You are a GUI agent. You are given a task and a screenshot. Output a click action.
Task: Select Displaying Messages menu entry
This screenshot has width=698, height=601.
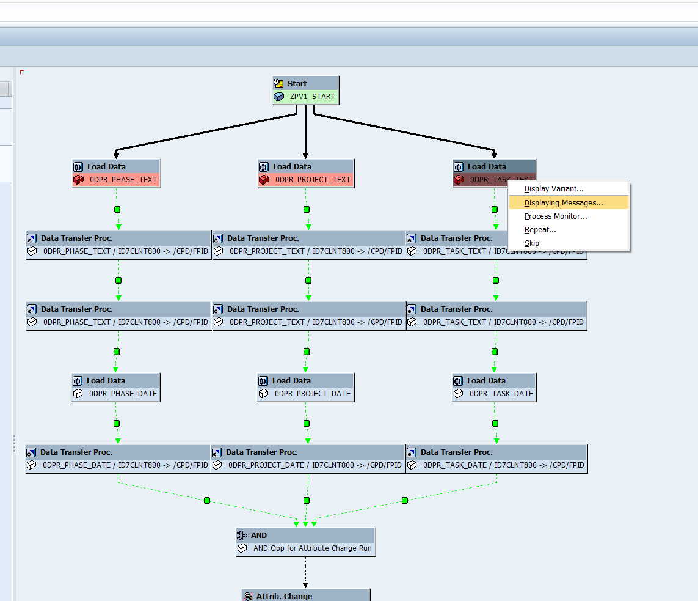click(x=564, y=202)
